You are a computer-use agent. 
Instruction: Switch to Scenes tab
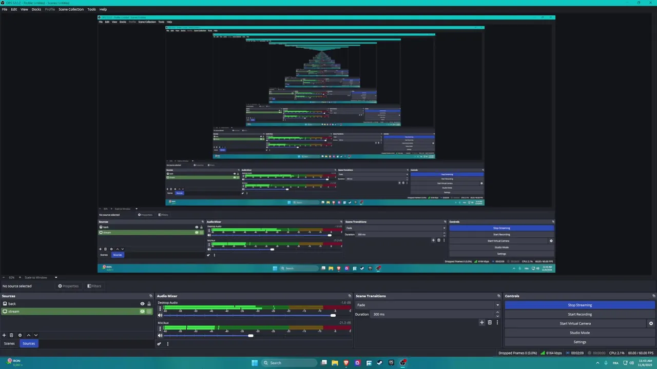(9, 343)
